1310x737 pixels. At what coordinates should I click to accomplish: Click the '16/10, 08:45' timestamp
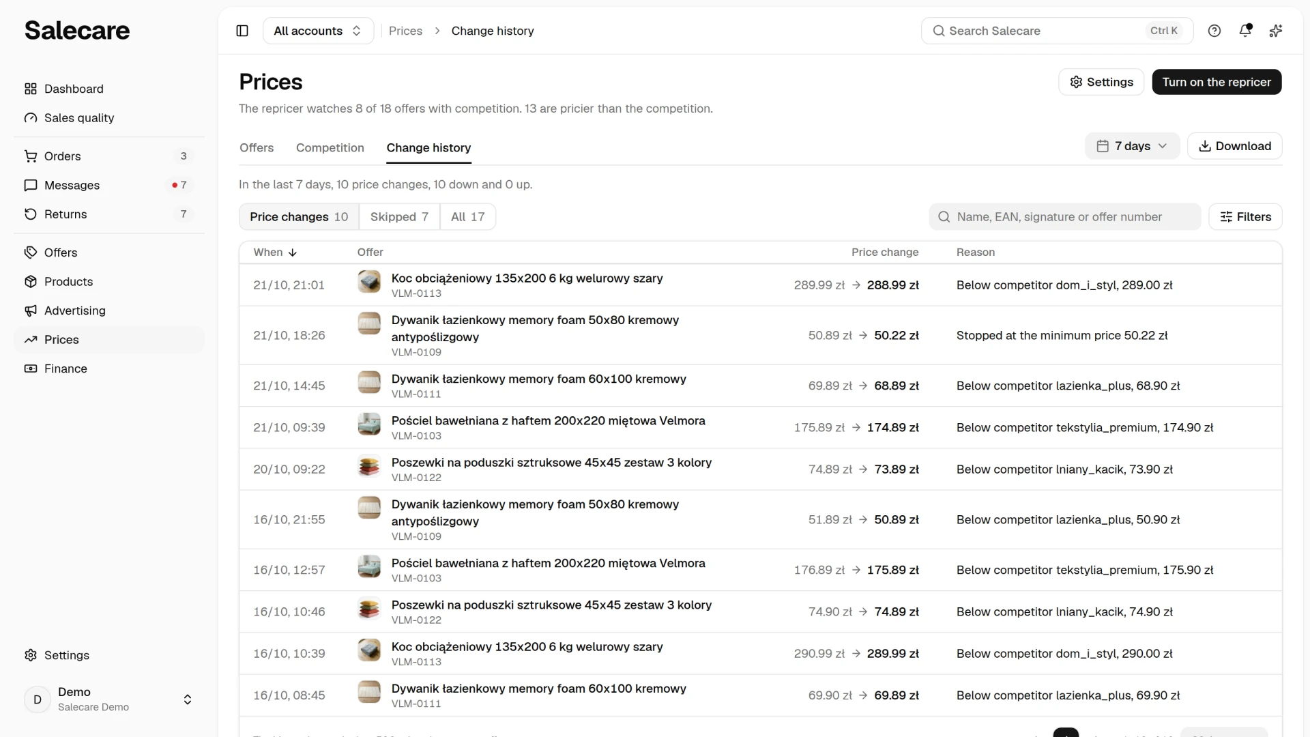click(289, 695)
